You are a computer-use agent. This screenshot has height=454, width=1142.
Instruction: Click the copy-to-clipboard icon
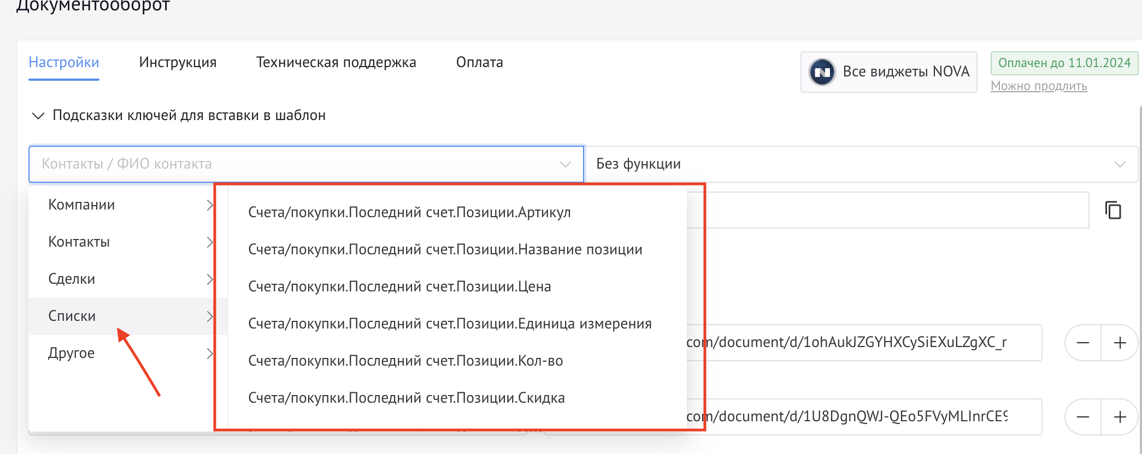pos(1113,210)
